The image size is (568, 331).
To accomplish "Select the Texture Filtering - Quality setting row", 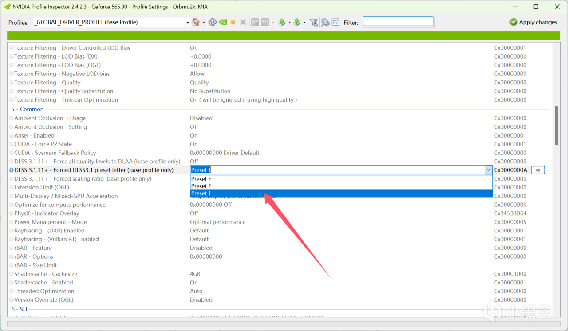I will (x=47, y=82).
